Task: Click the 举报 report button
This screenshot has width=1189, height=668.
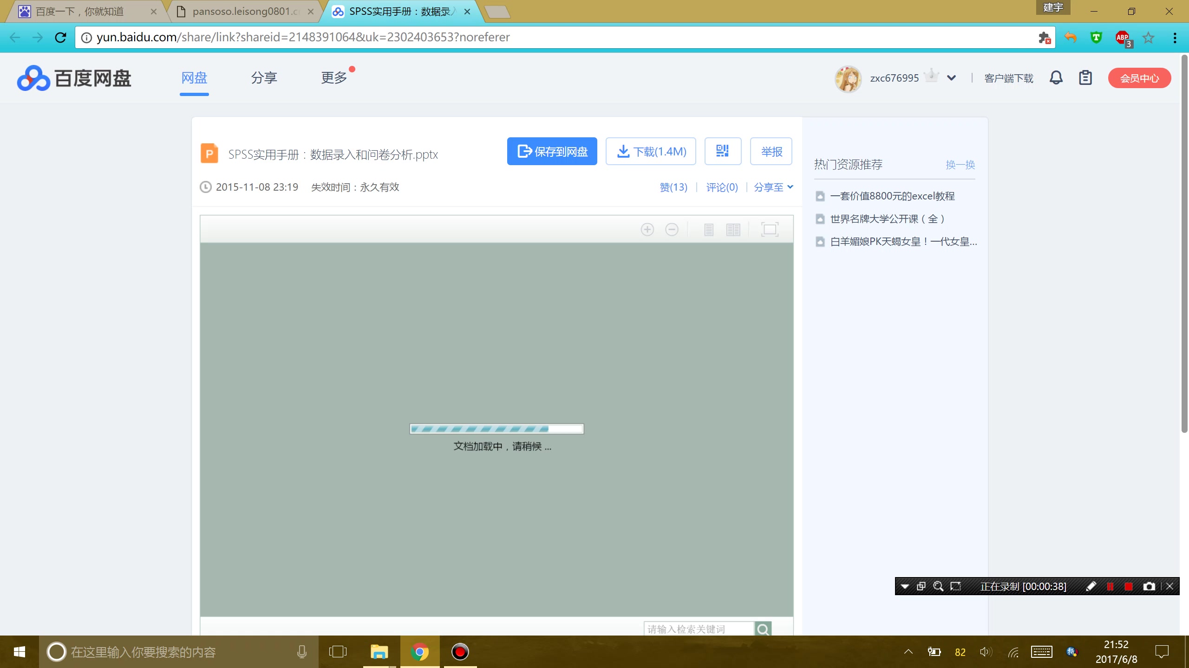Action: click(771, 151)
